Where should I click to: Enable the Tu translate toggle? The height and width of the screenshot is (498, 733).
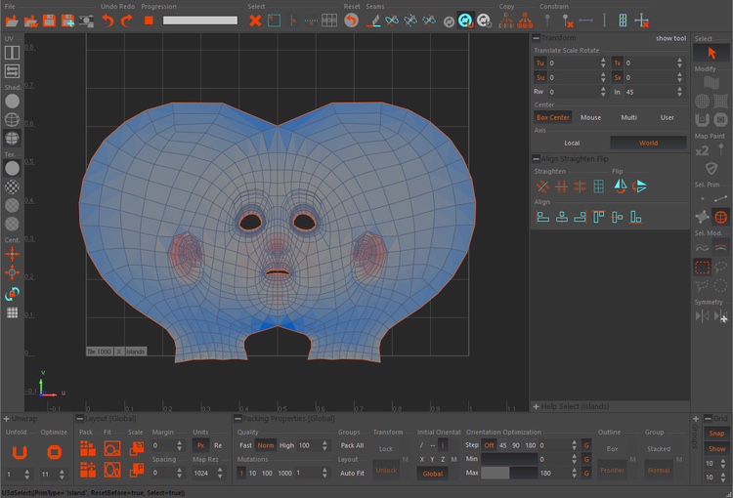click(x=540, y=63)
